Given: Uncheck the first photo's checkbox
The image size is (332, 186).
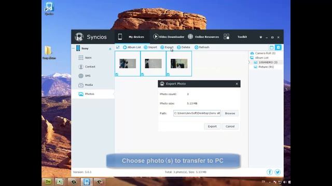Looking at the screenshot, I should pyautogui.click(x=117, y=74).
